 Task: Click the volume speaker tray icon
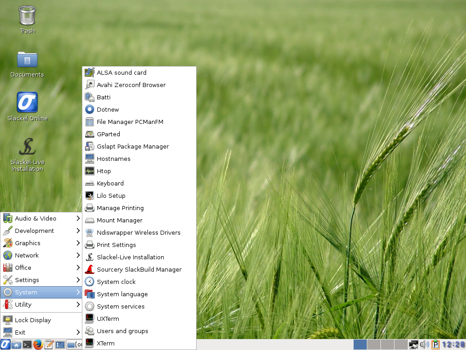click(425, 345)
